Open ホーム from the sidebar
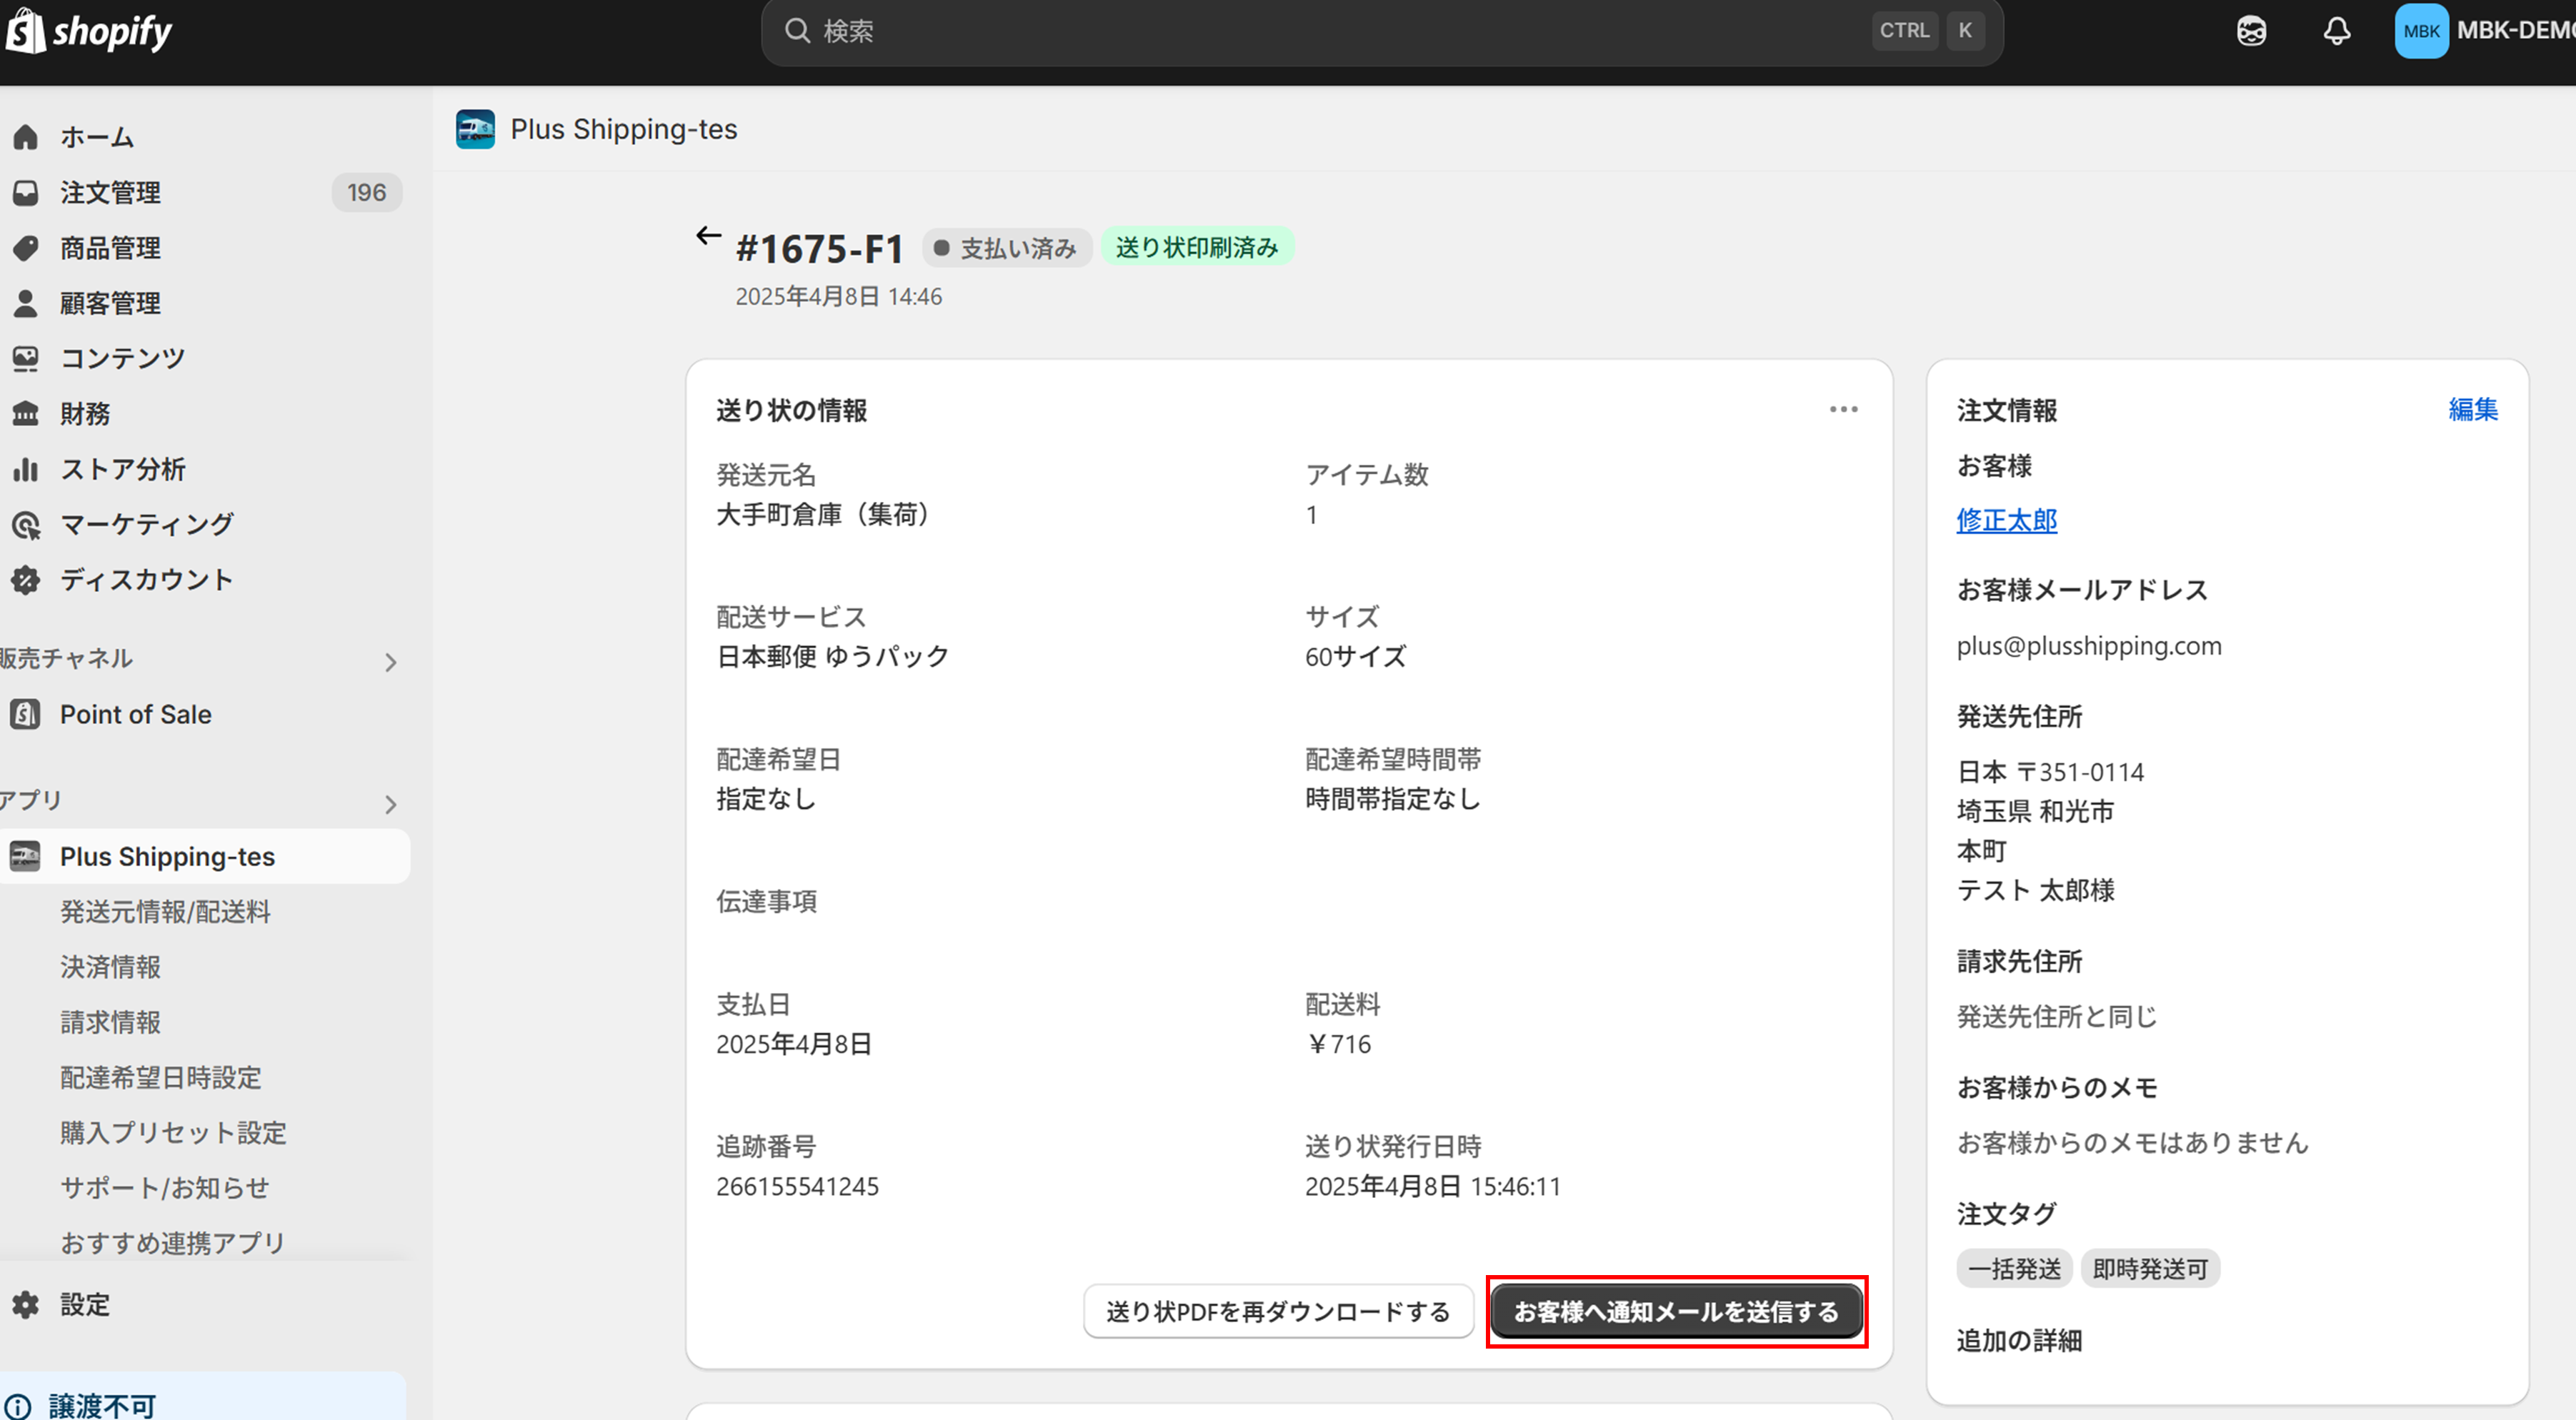This screenshot has height=1420, width=2576. [x=96, y=137]
